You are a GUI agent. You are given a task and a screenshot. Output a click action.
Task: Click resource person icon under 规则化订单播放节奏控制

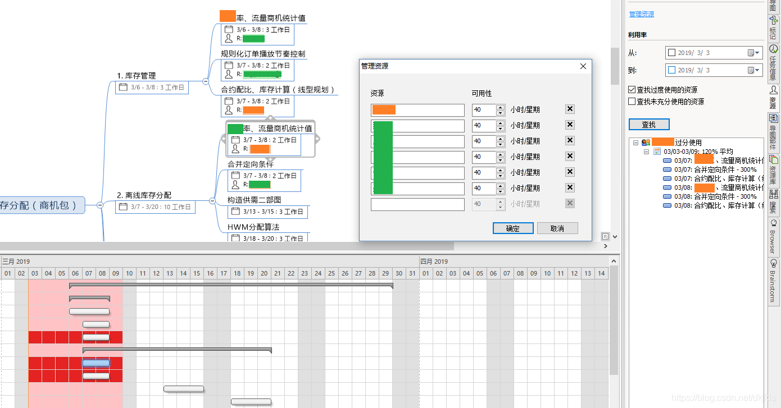(229, 74)
